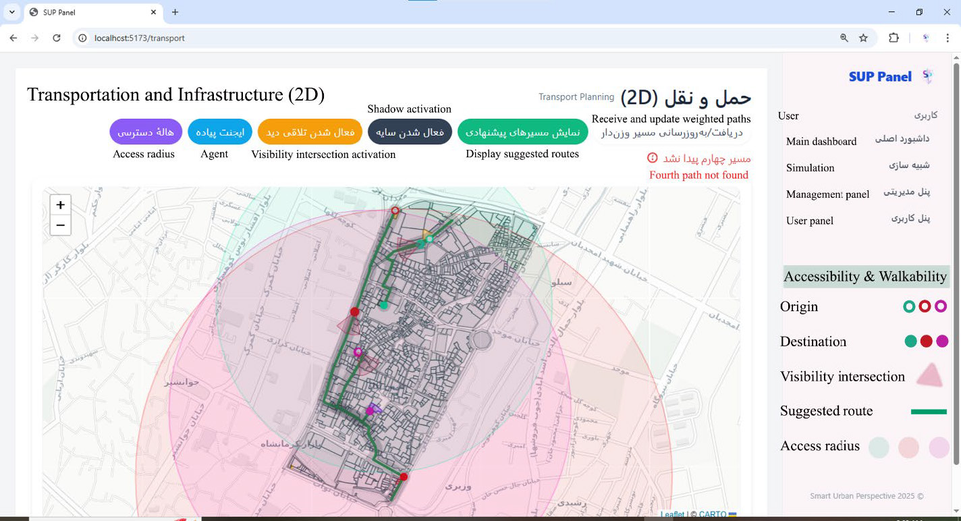Screen dimensions: 961x521
Task: Click the browser profile avatar icon
Action: (x=926, y=38)
